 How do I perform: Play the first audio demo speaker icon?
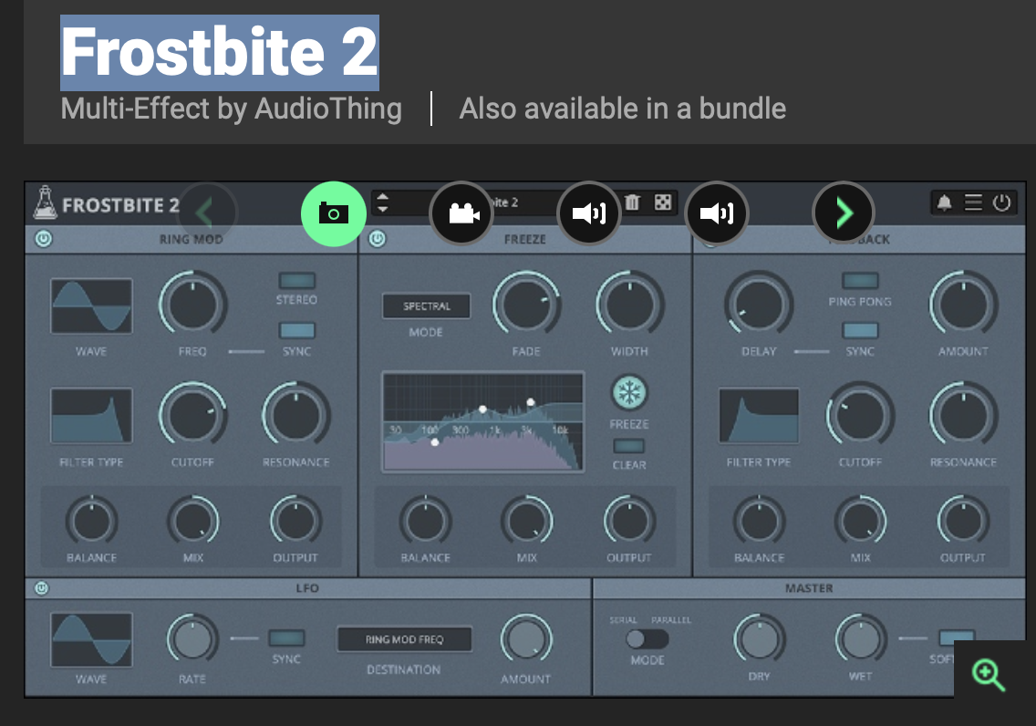click(589, 213)
